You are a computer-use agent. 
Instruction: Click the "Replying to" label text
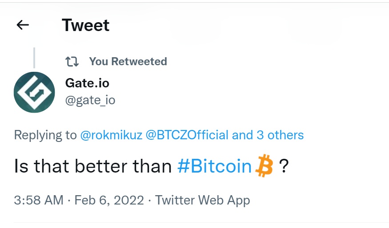(45, 135)
